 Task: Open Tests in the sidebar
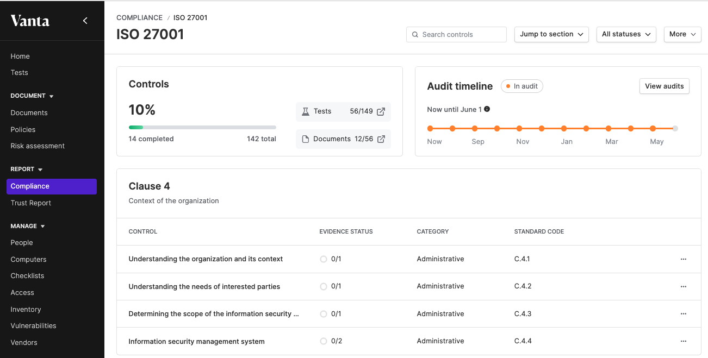pyautogui.click(x=19, y=73)
